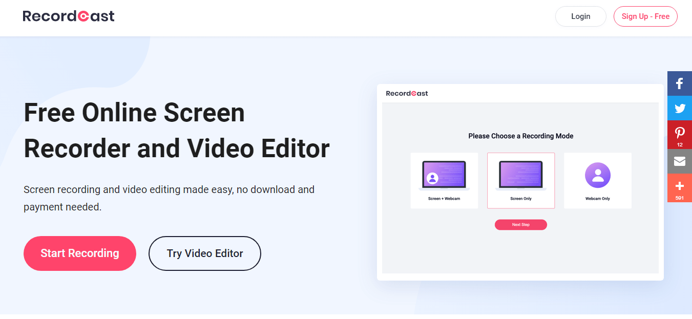Click the small RecordCast logo inside the preview

[x=407, y=93]
